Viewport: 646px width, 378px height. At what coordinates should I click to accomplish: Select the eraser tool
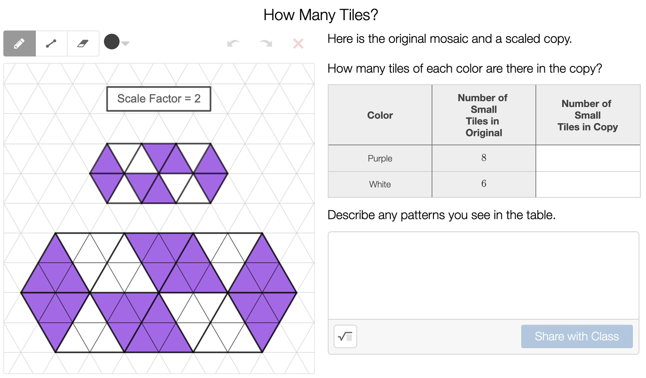point(83,44)
